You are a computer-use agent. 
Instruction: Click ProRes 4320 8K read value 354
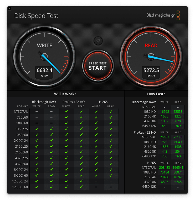(178, 152)
